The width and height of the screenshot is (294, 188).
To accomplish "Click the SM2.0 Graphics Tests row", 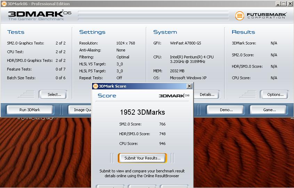I will tap(36, 43).
